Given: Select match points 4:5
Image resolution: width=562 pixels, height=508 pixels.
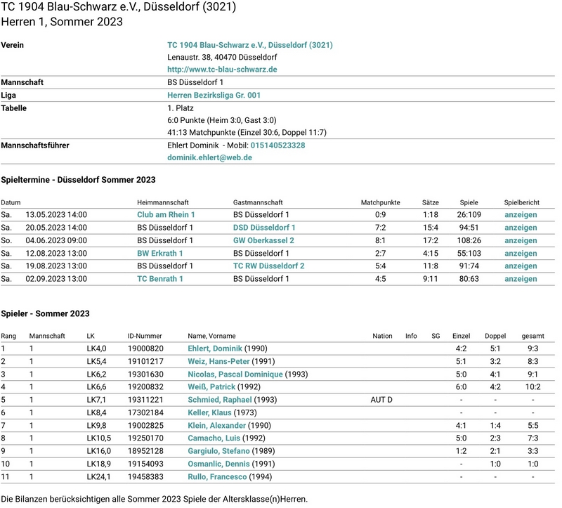Looking at the screenshot, I should (380, 279).
